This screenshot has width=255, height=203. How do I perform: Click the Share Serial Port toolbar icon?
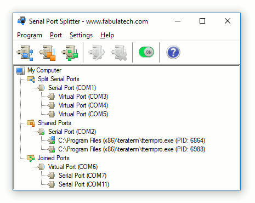tap(47, 53)
